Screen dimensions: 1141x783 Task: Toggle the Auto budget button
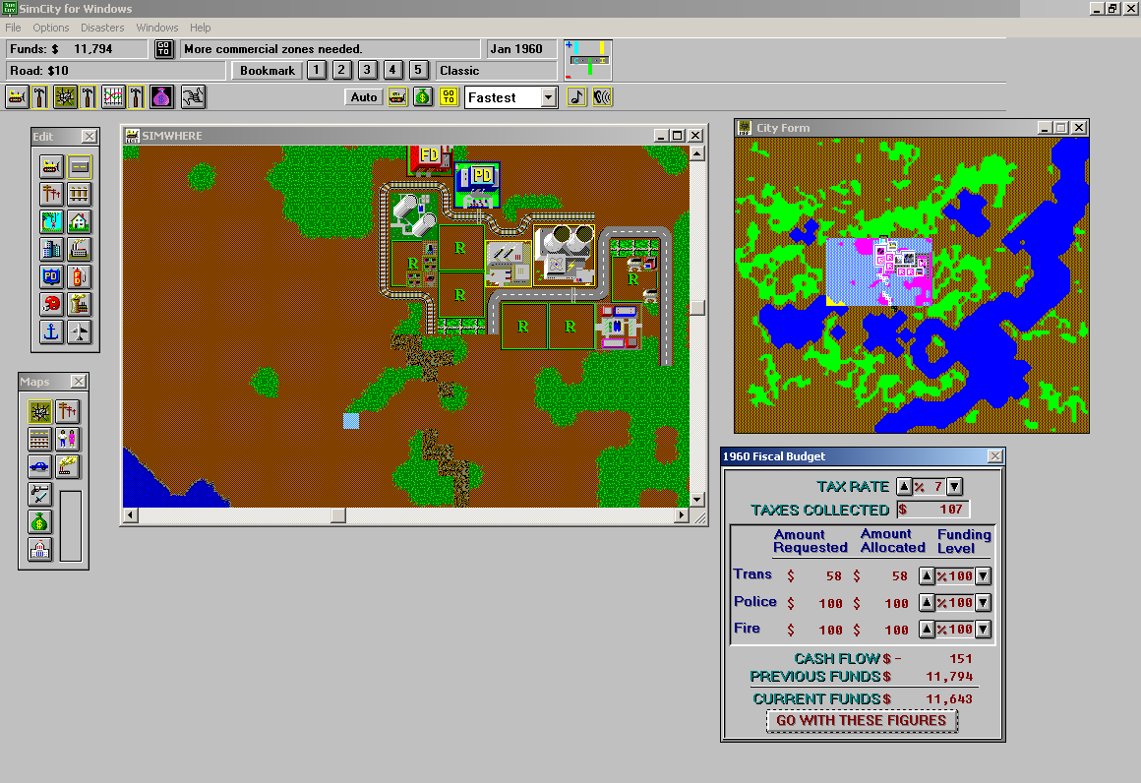[364, 97]
